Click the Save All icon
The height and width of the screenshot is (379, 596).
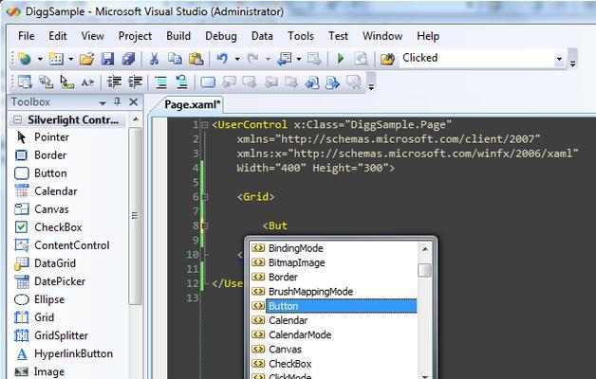pyautogui.click(x=128, y=59)
